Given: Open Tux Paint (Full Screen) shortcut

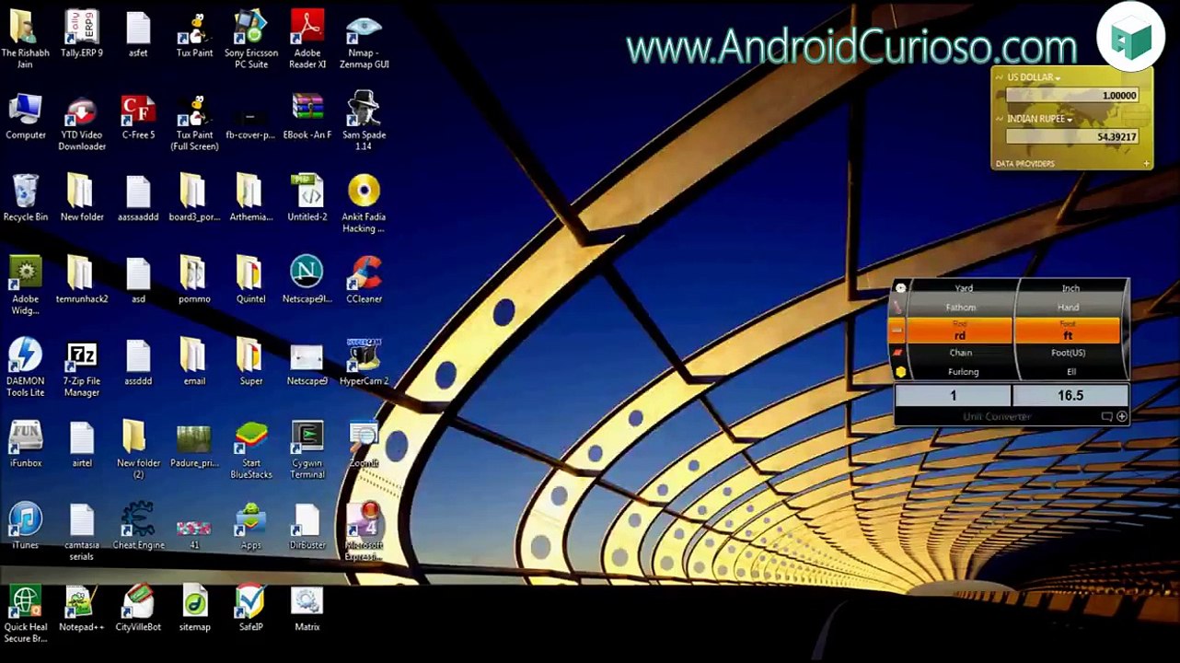Looking at the screenshot, I should 194,122.
